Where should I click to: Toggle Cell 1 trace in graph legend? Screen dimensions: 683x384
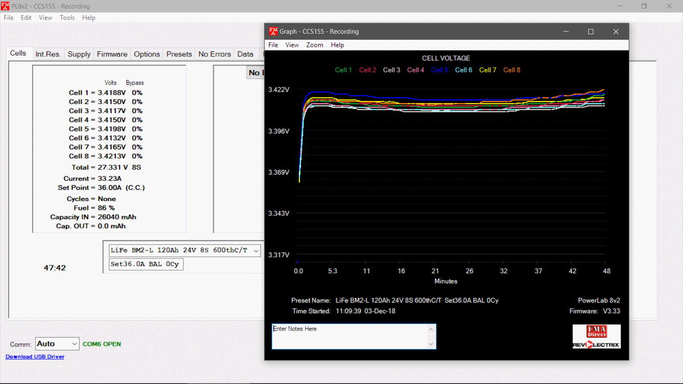click(x=343, y=70)
